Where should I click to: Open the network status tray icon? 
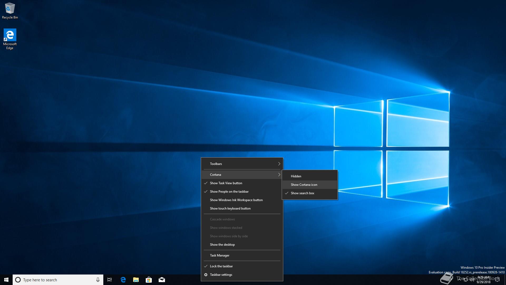(466, 280)
